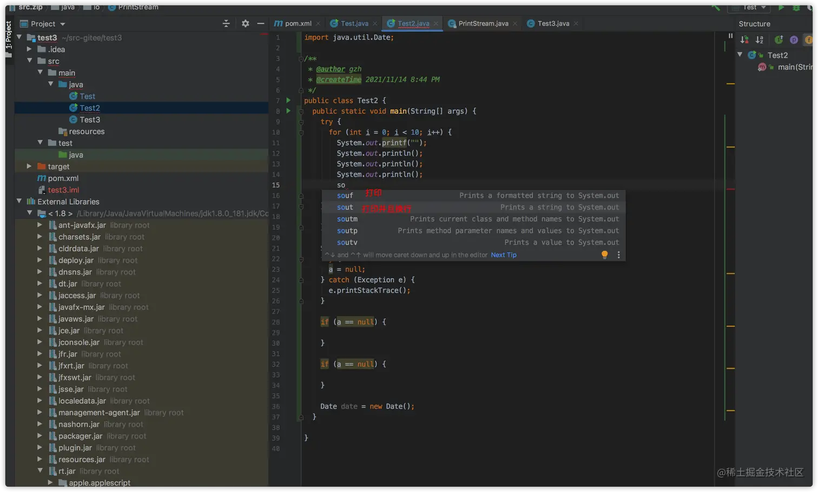Debug the current Test configuration

[x=796, y=8]
